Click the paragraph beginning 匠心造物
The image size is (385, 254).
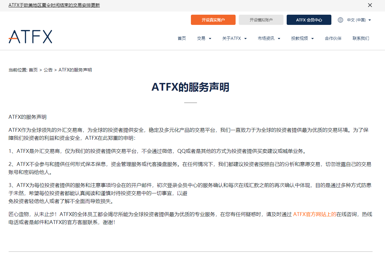point(190,218)
